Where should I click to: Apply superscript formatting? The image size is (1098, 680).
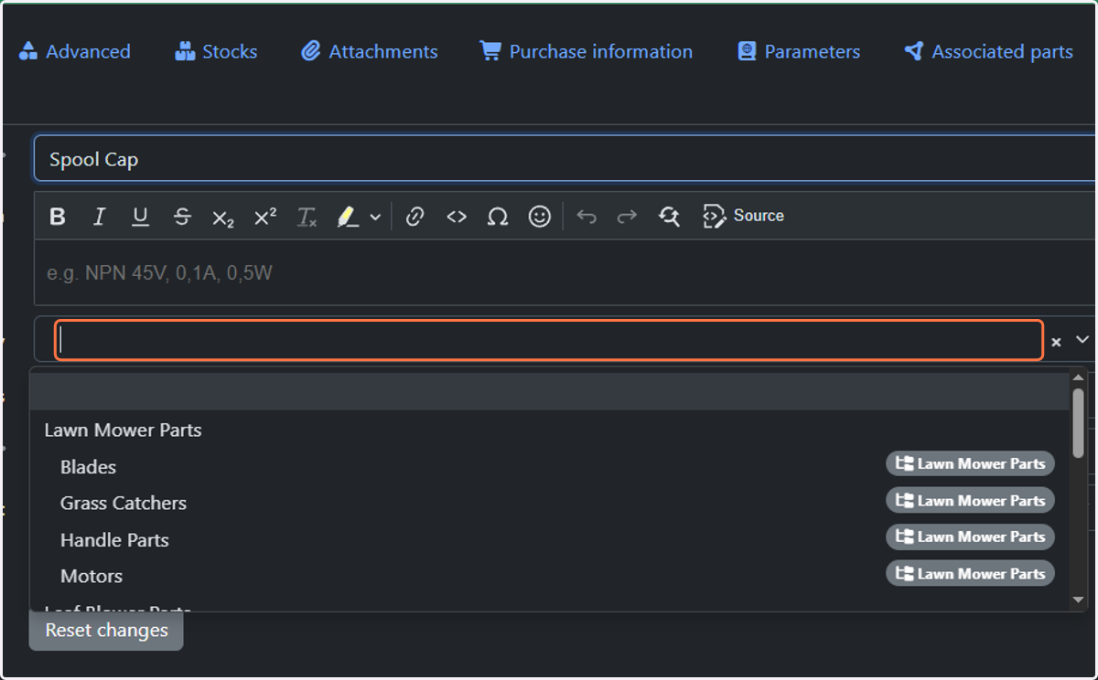point(265,217)
